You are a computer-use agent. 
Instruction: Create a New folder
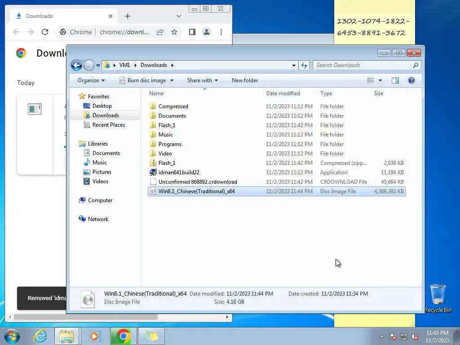pyautogui.click(x=245, y=80)
